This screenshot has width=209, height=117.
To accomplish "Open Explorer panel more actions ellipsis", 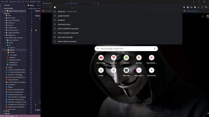I will (x=24, y=5).
